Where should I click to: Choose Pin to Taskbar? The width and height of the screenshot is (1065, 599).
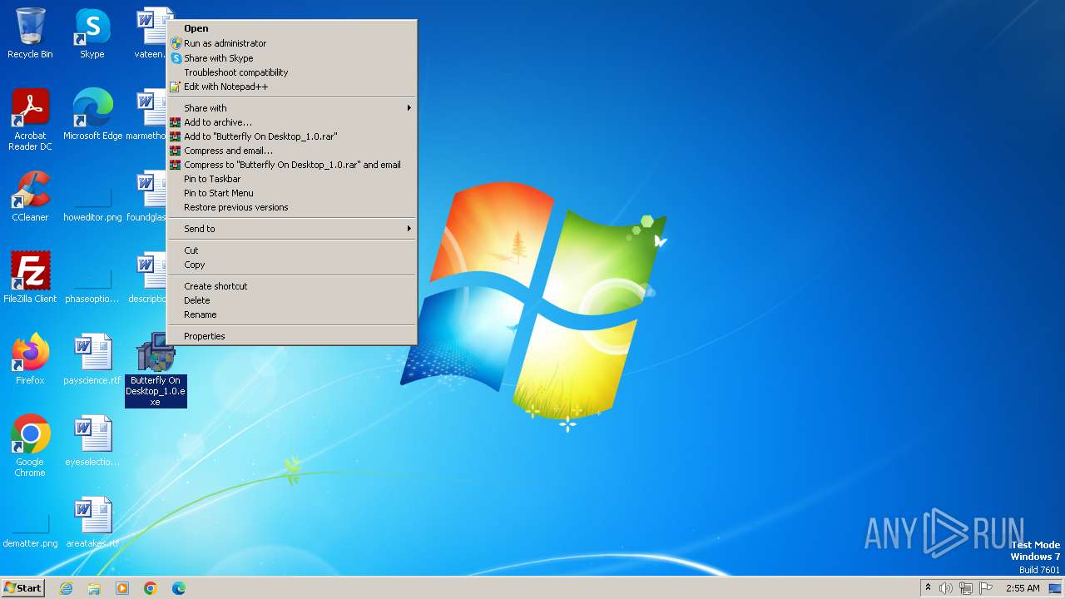(x=292, y=179)
